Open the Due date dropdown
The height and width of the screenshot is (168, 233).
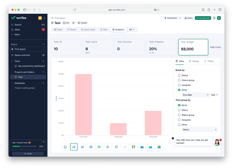point(196,95)
